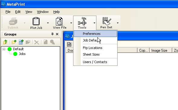Open the Plot Job dropdown arrow

tap(48, 23)
